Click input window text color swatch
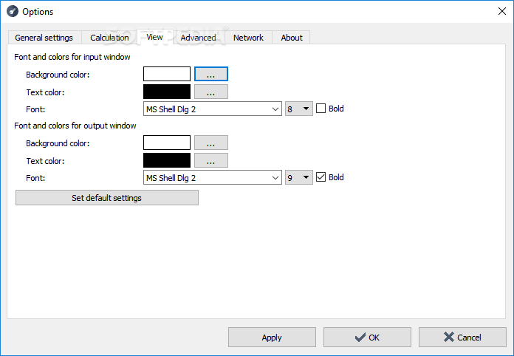514x356 pixels. [x=167, y=92]
